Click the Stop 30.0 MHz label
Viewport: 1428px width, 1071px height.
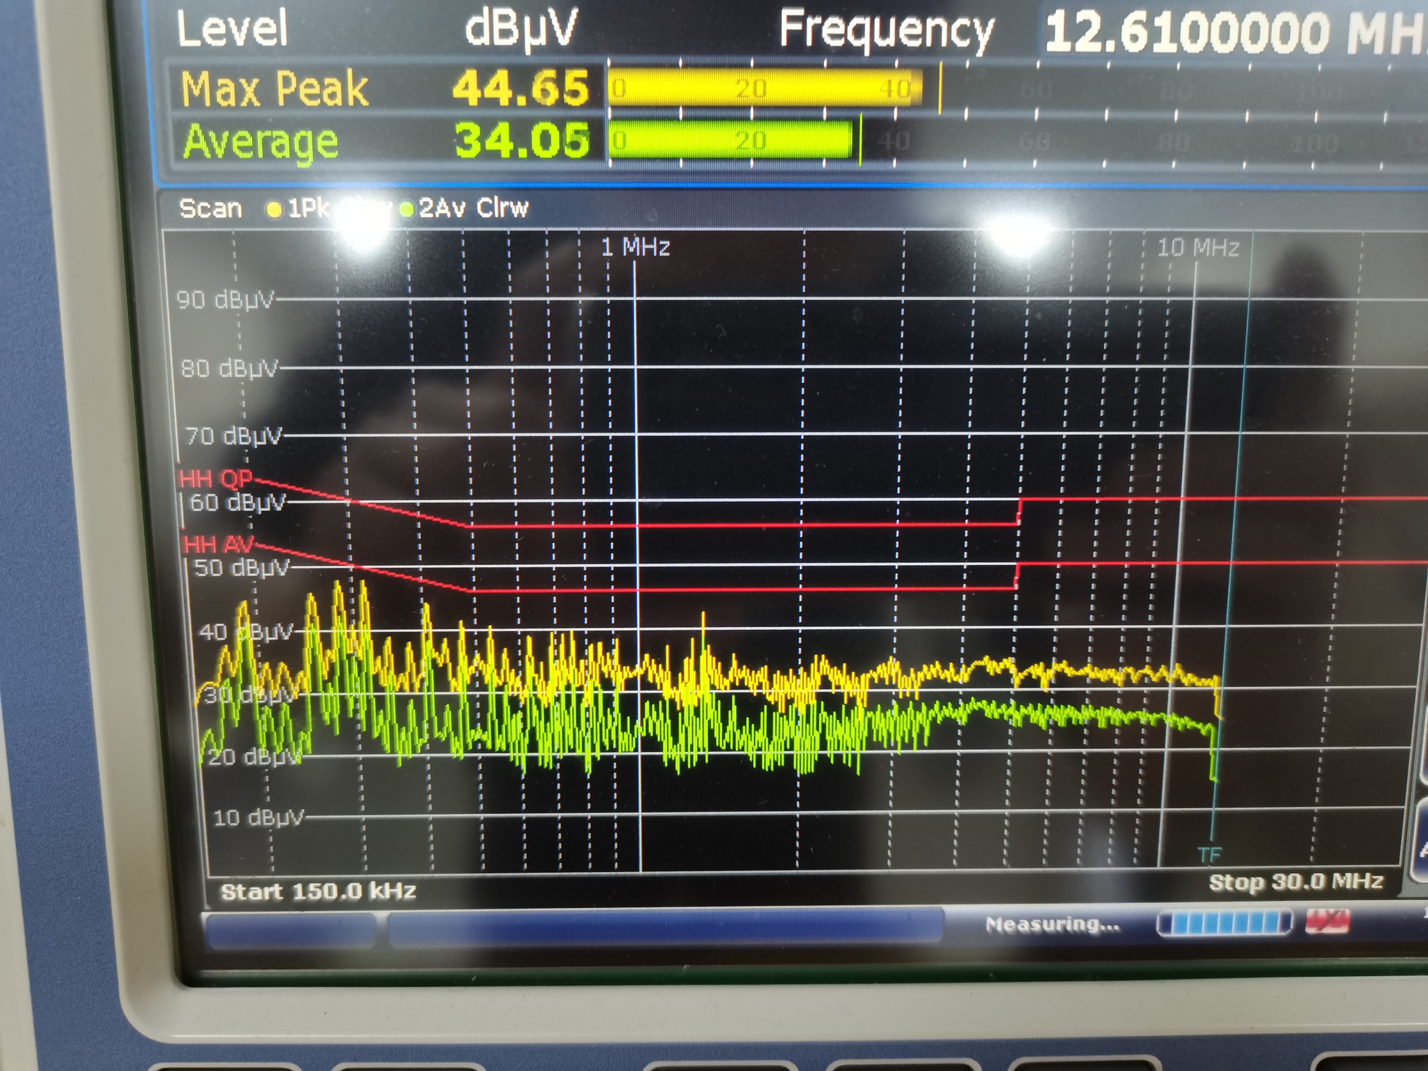1296,882
